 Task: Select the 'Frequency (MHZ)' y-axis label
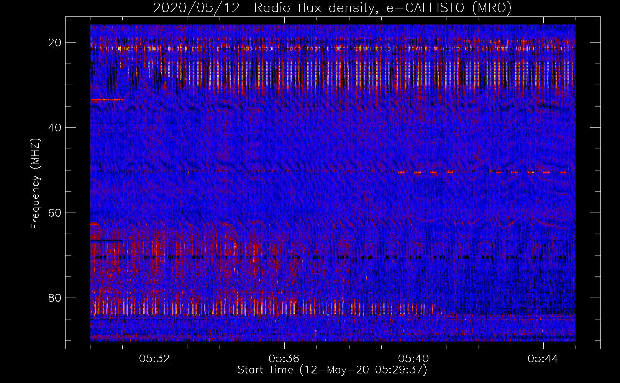pos(35,184)
